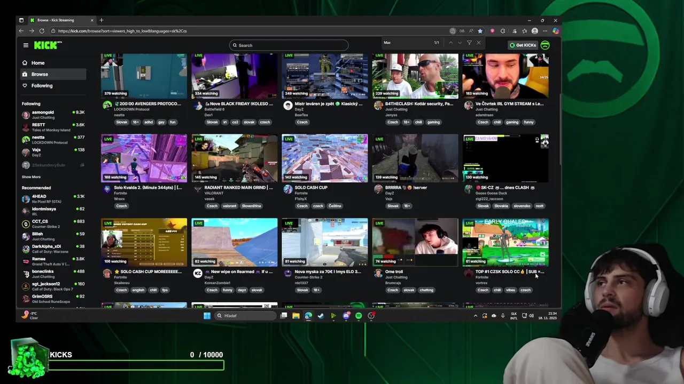Switch to Browse - Kick Streaming tab

61,20
